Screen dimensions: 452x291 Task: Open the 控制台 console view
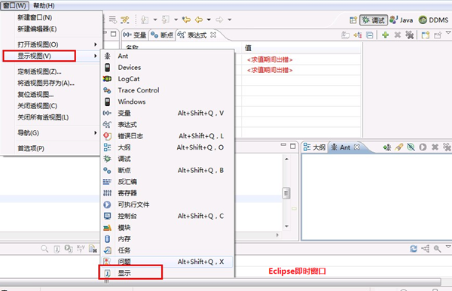(127, 216)
